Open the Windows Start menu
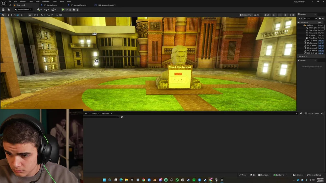326x183 pixels. [x=104, y=180]
